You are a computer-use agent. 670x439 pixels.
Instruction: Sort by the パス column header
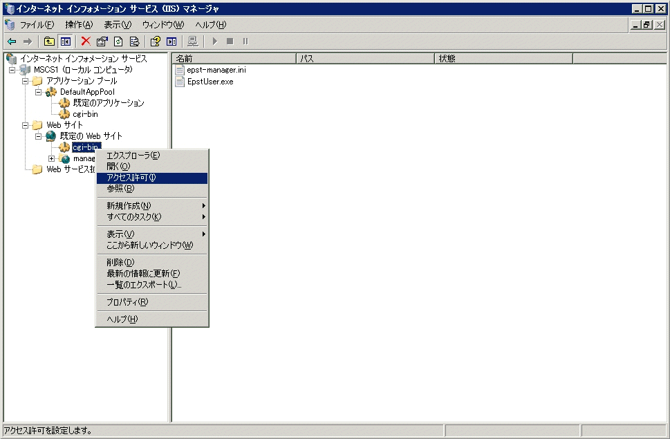pos(365,59)
